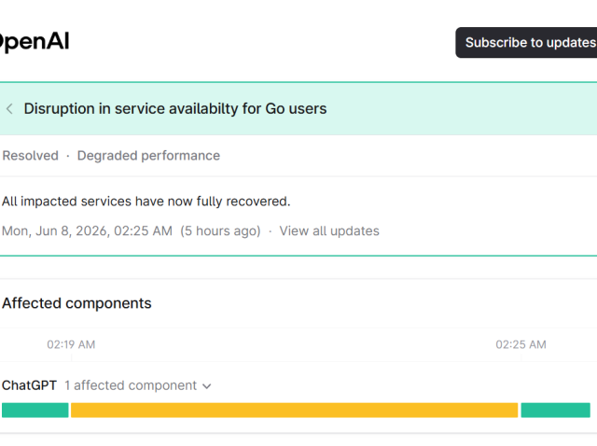Go back using the left chevron icon
This screenshot has width=597, height=446.
click(x=10, y=109)
